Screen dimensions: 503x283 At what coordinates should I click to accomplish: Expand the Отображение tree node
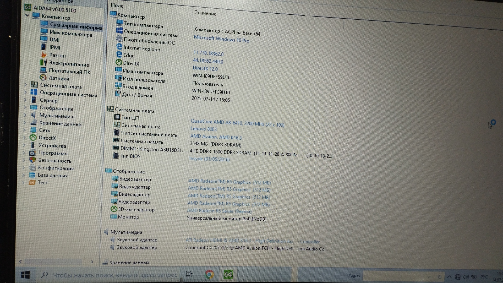25,107
